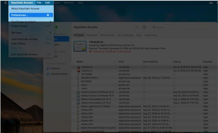Image resolution: width=218 pixels, height=133 pixels.
Task: Open the File menu
Action: coord(39,3)
